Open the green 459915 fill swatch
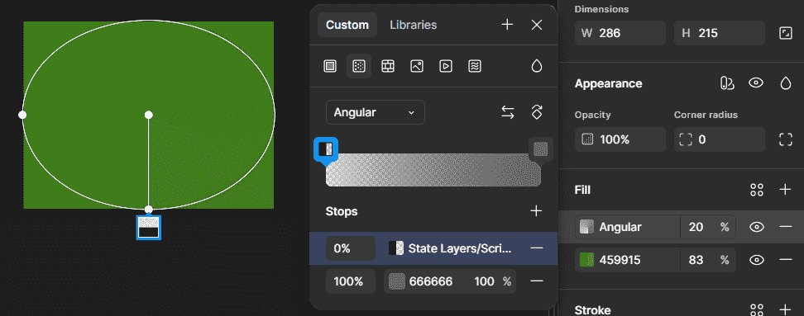Viewport: 804px width, 316px height. tap(587, 260)
